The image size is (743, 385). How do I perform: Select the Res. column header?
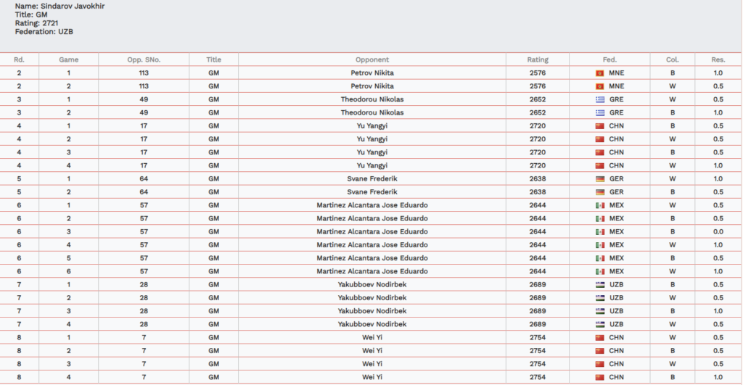coord(718,59)
